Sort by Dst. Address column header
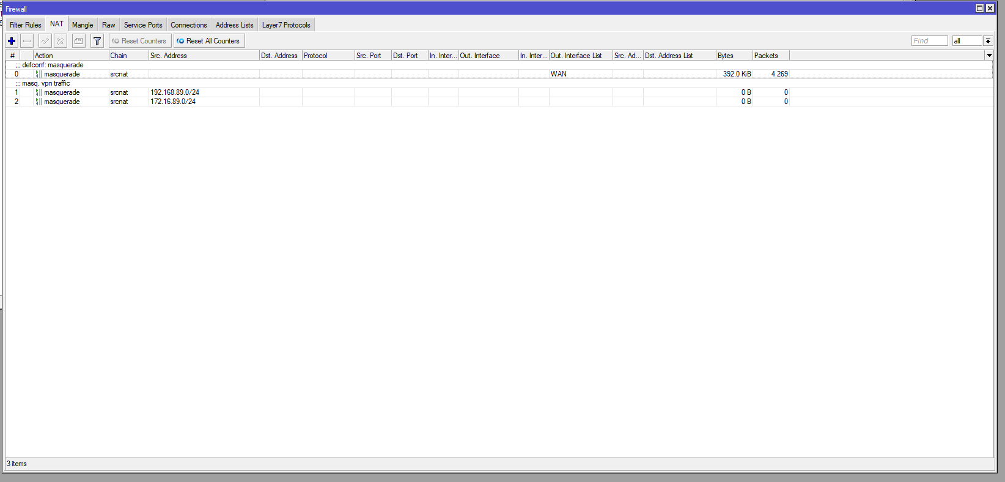Screen dimensions: 1005x482 tap(281, 56)
